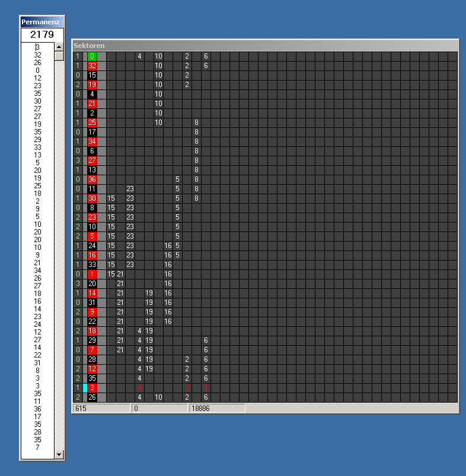
Task: Select entry 8 in the Permanenz list
Action: coord(37,371)
